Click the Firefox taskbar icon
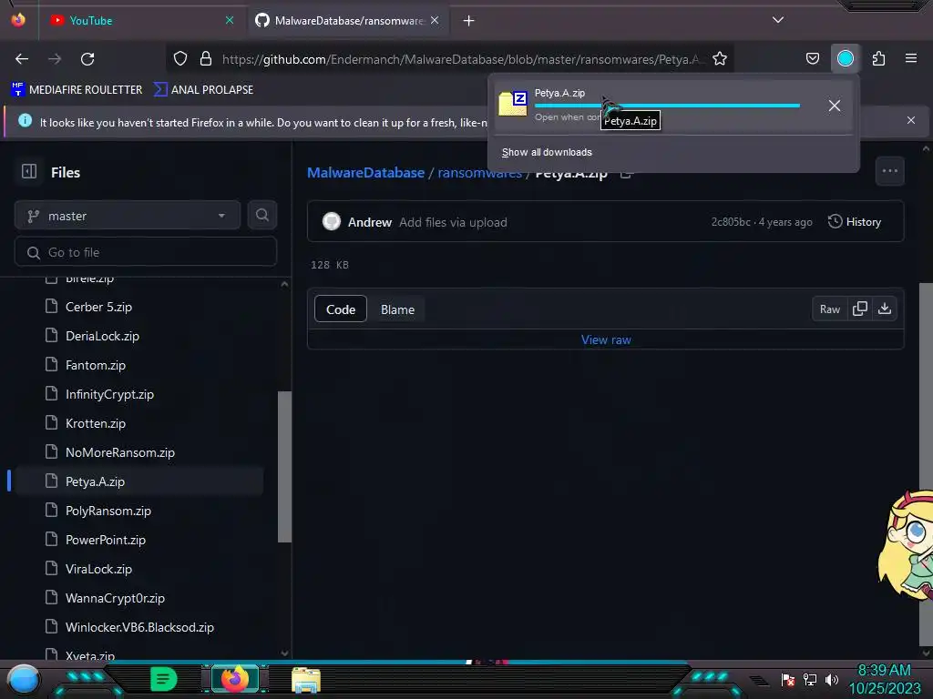933x699 pixels. [234, 679]
